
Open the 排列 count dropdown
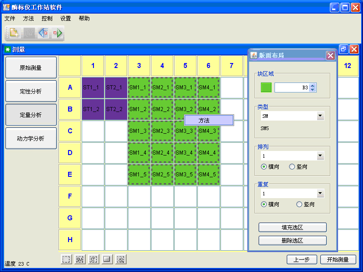pos(320,155)
